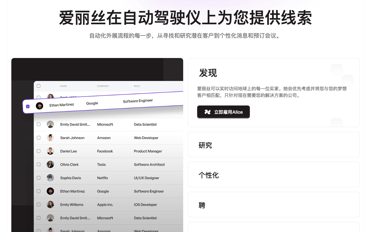The image size is (371, 232).
Task: Check the lower Ethan Martinez row checkbox
Action: click(38, 191)
